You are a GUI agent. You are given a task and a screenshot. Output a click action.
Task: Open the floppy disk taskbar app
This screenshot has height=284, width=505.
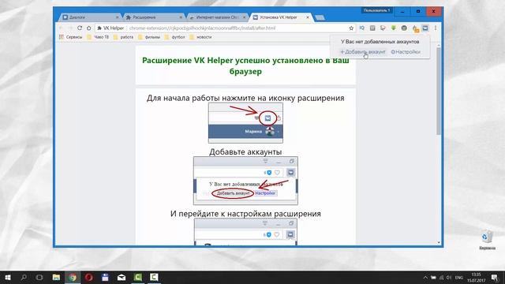click(105, 277)
